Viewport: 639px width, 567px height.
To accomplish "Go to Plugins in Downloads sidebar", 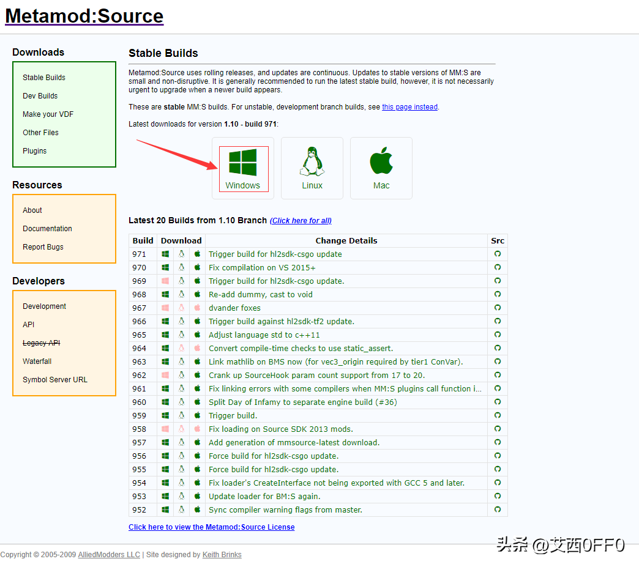I will pyautogui.click(x=35, y=151).
